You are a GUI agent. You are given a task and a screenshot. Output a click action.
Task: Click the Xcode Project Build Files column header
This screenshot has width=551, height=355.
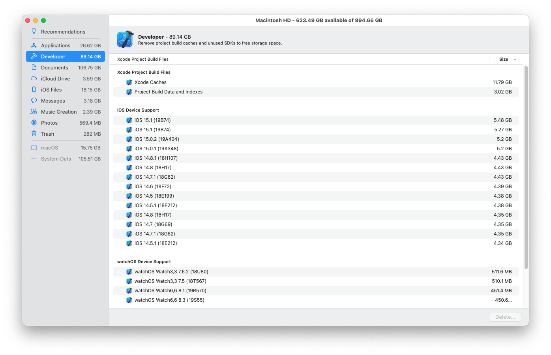[143, 59]
